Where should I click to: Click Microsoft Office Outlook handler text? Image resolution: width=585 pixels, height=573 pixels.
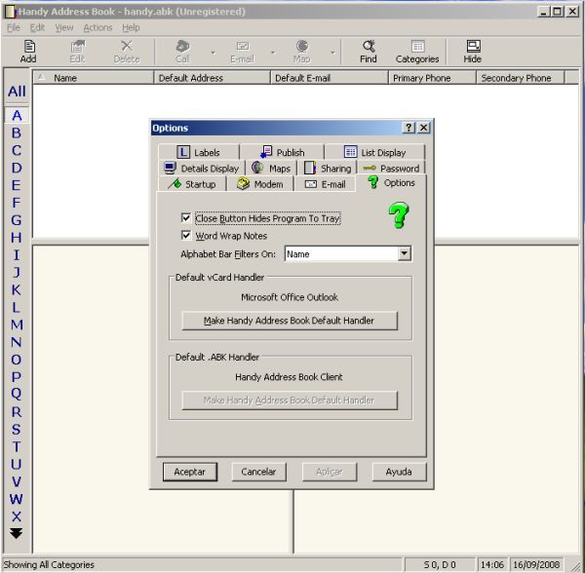[290, 297]
